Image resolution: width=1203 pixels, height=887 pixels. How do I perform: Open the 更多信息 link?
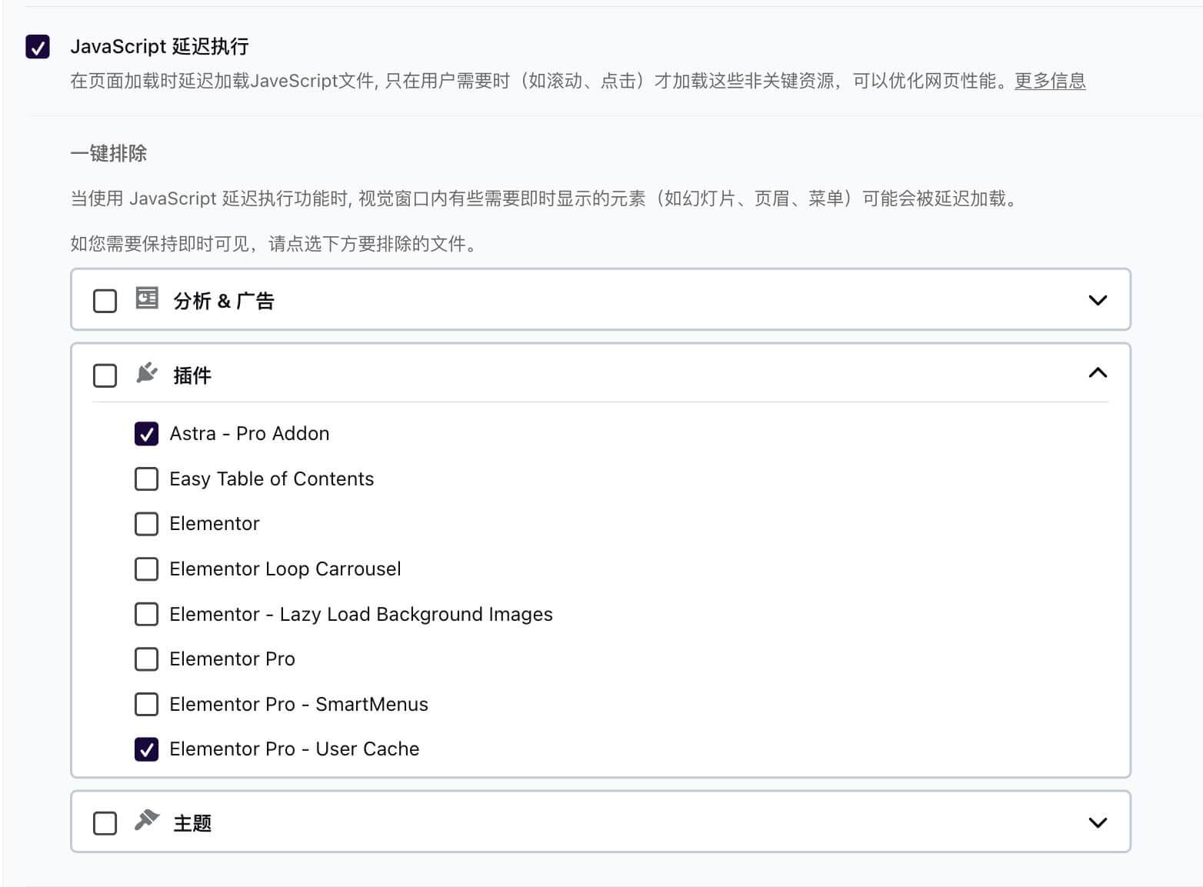pos(1050,81)
